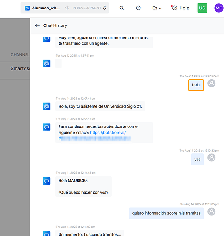Click the CHANNELS sidebar section label

click(x=20, y=55)
